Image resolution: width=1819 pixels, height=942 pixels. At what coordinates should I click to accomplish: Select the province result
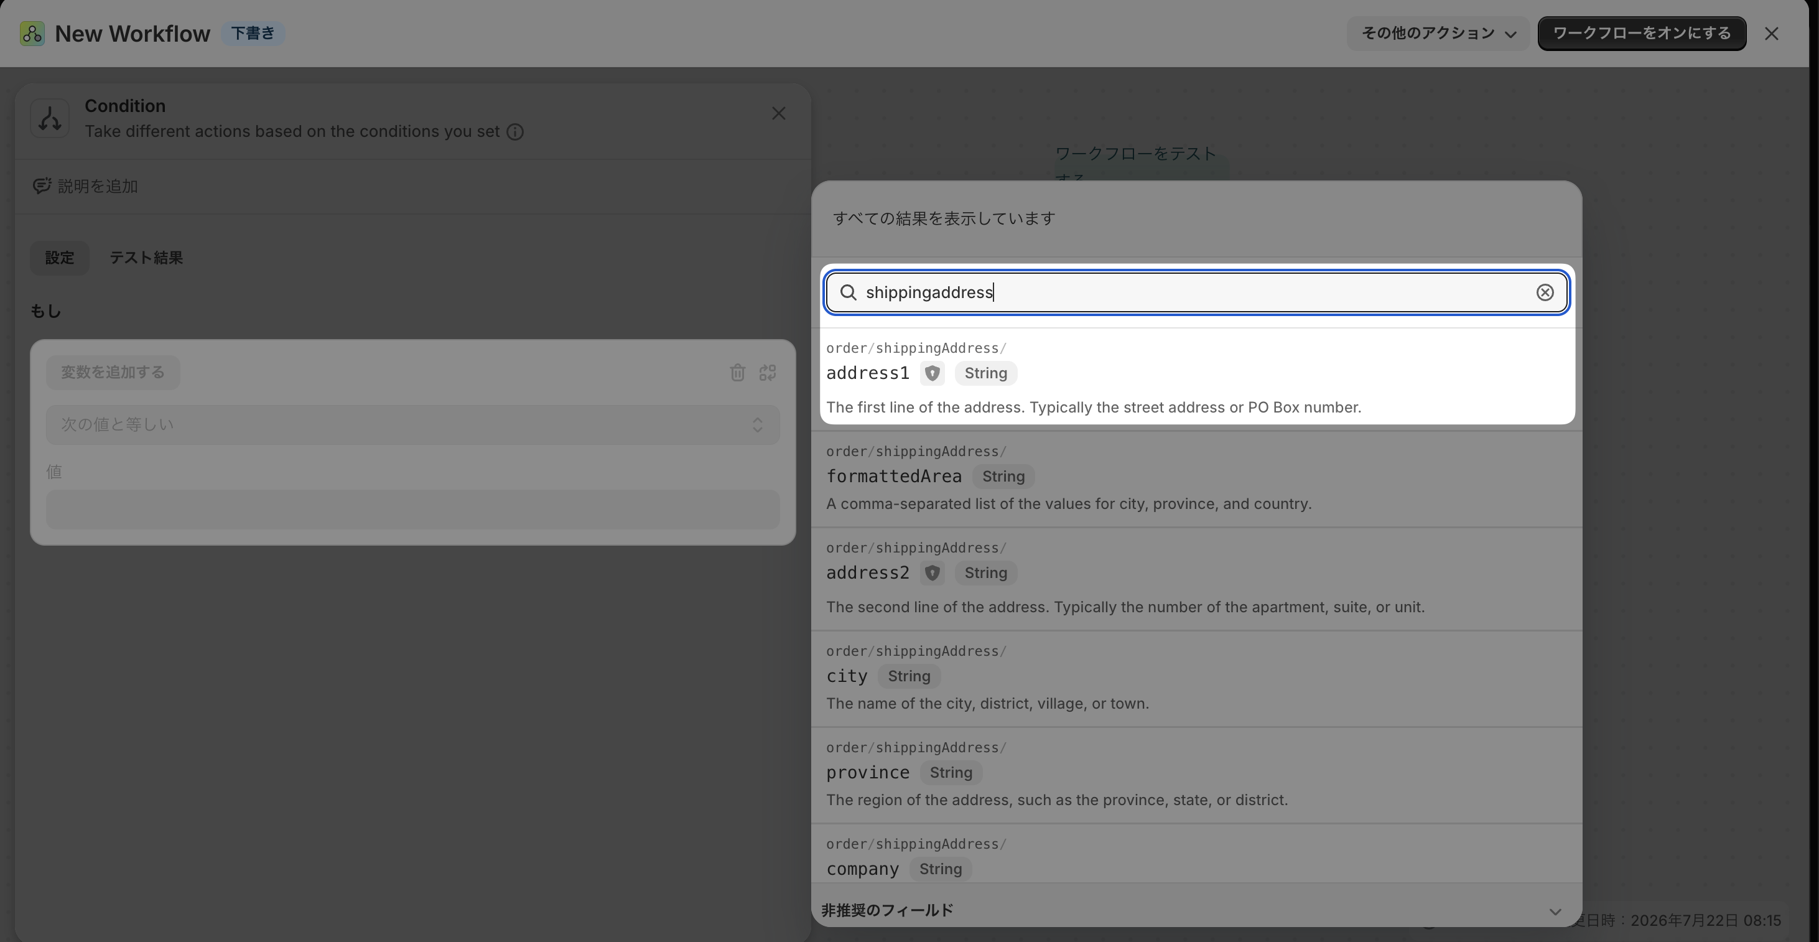click(1196, 775)
